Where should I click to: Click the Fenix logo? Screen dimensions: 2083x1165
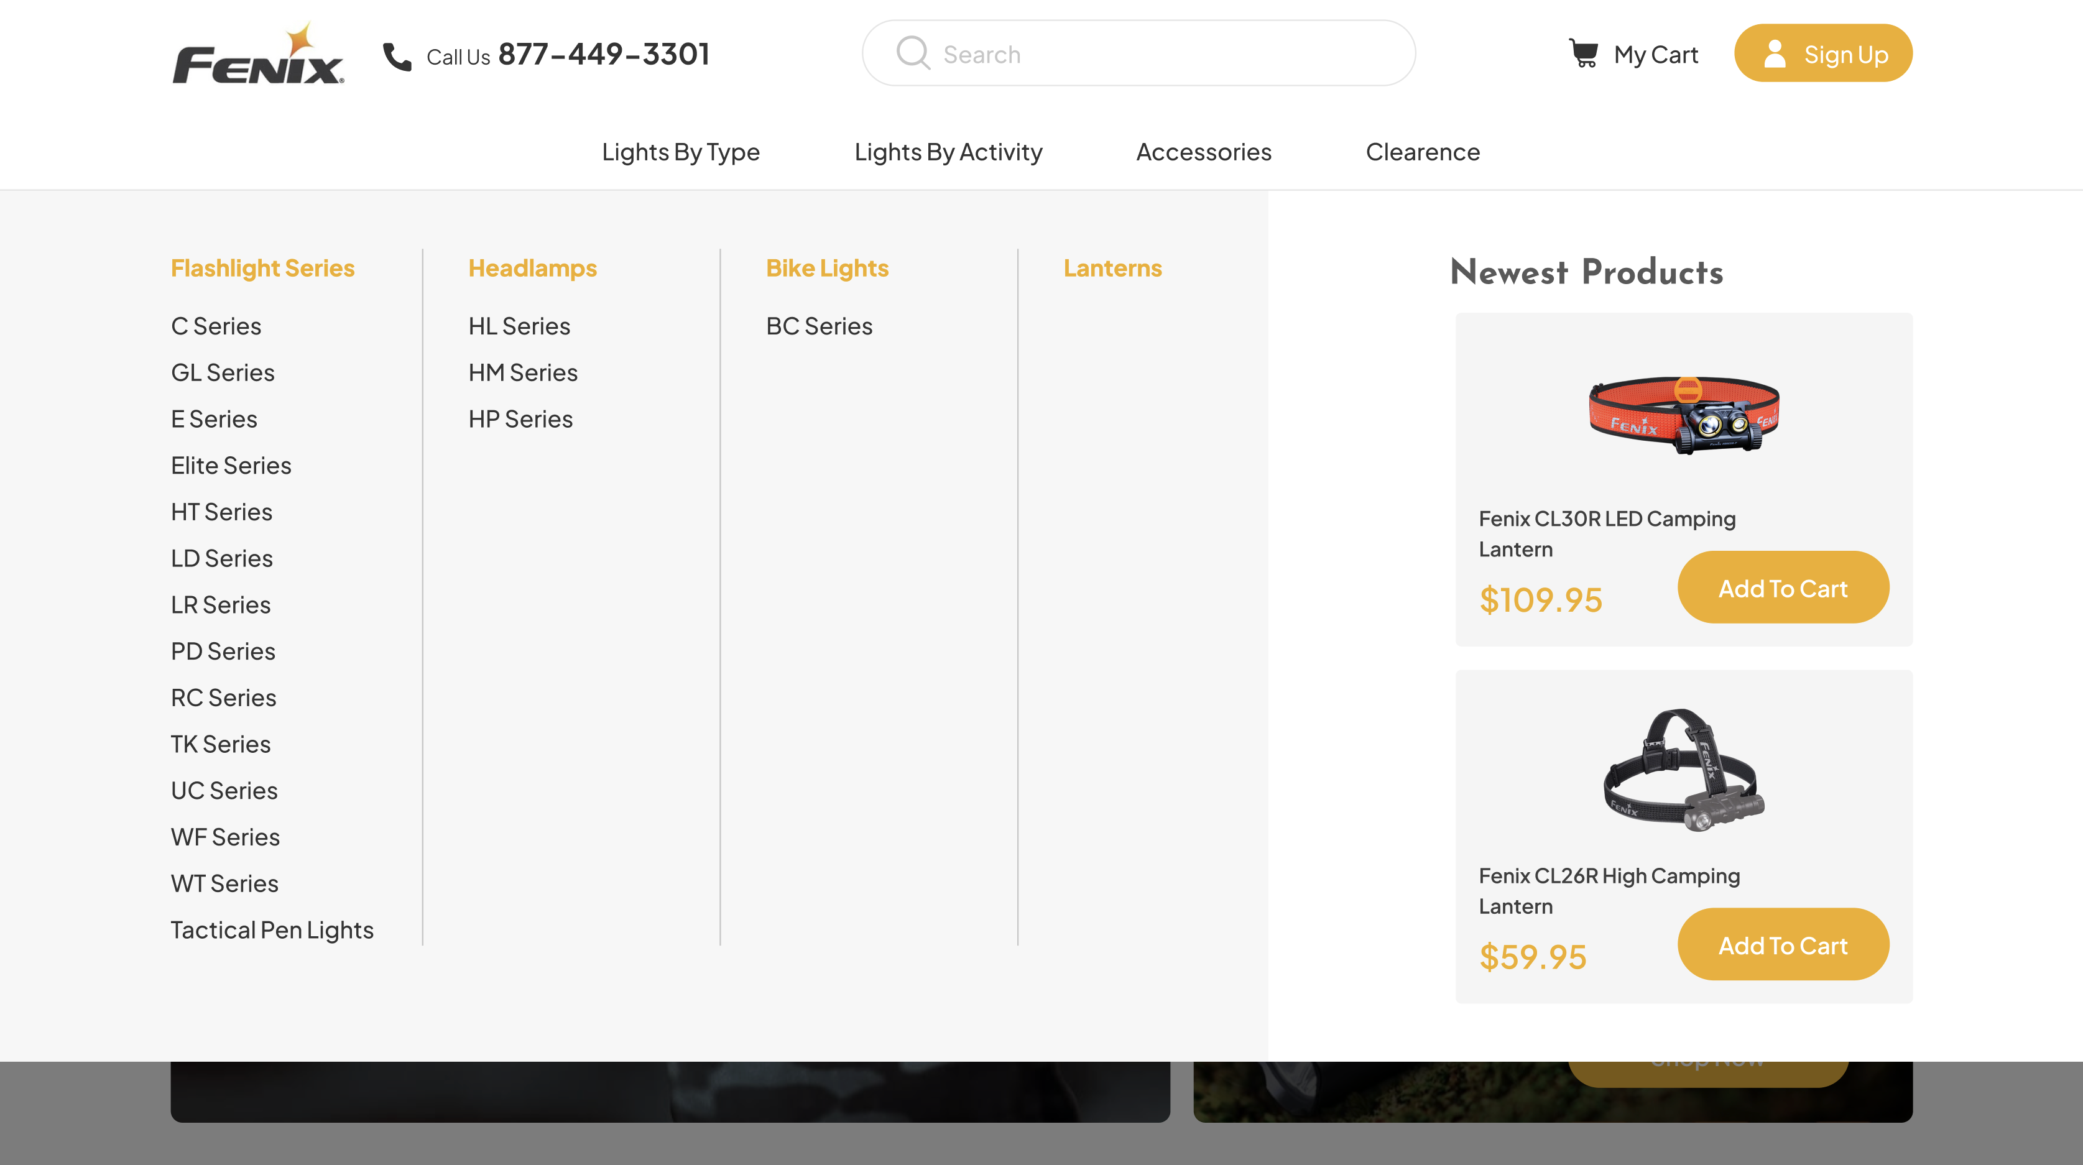click(x=258, y=54)
